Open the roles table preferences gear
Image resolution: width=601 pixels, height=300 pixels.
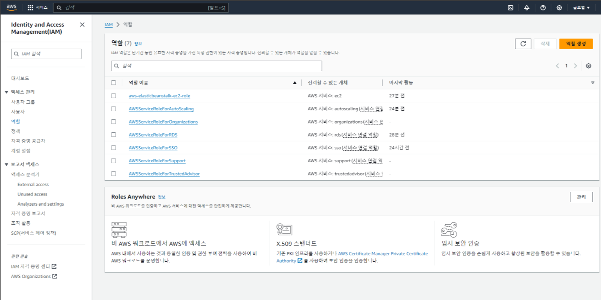589,66
